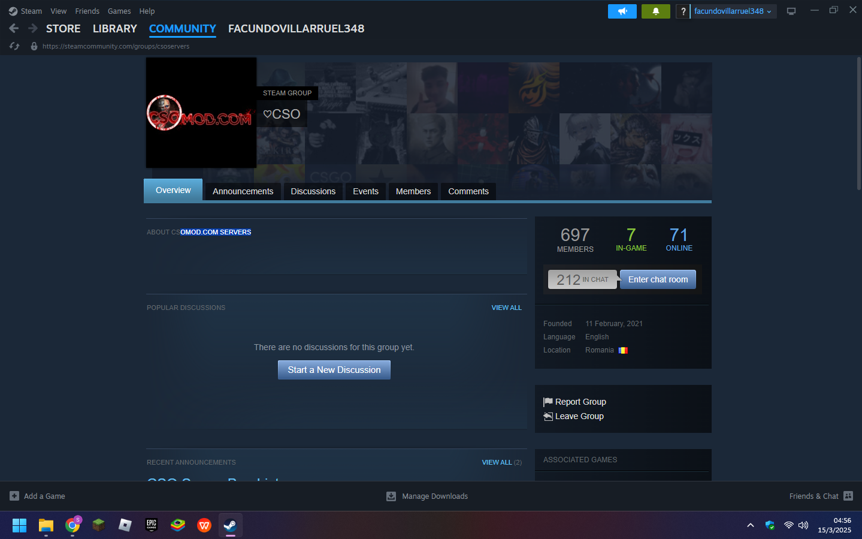Open the Games menu

[119, 11]
